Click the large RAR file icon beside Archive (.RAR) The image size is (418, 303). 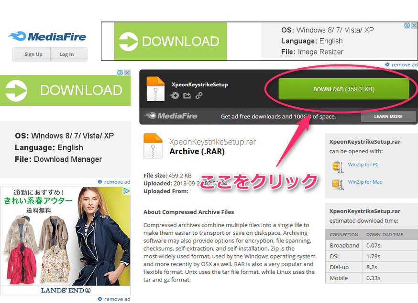pyautogui.click(x=153, y=146)
